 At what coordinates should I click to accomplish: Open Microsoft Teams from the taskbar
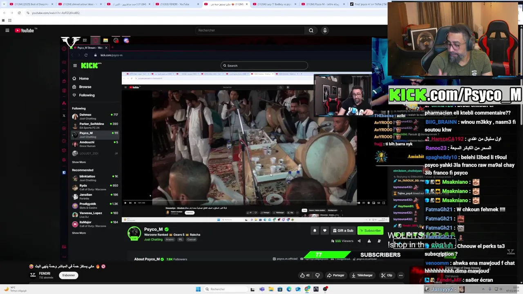(x=262, y=289)
